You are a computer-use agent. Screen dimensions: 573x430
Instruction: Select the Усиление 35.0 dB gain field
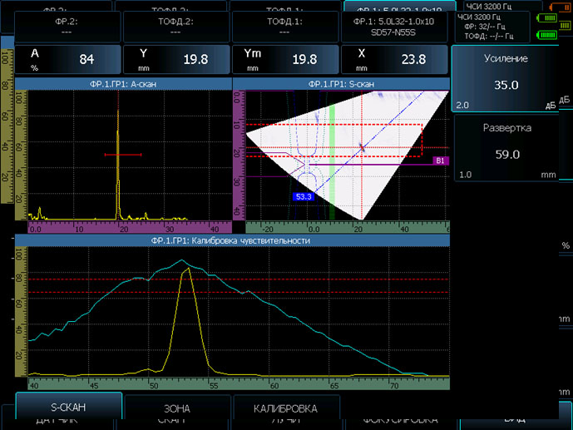pos(506,78)
